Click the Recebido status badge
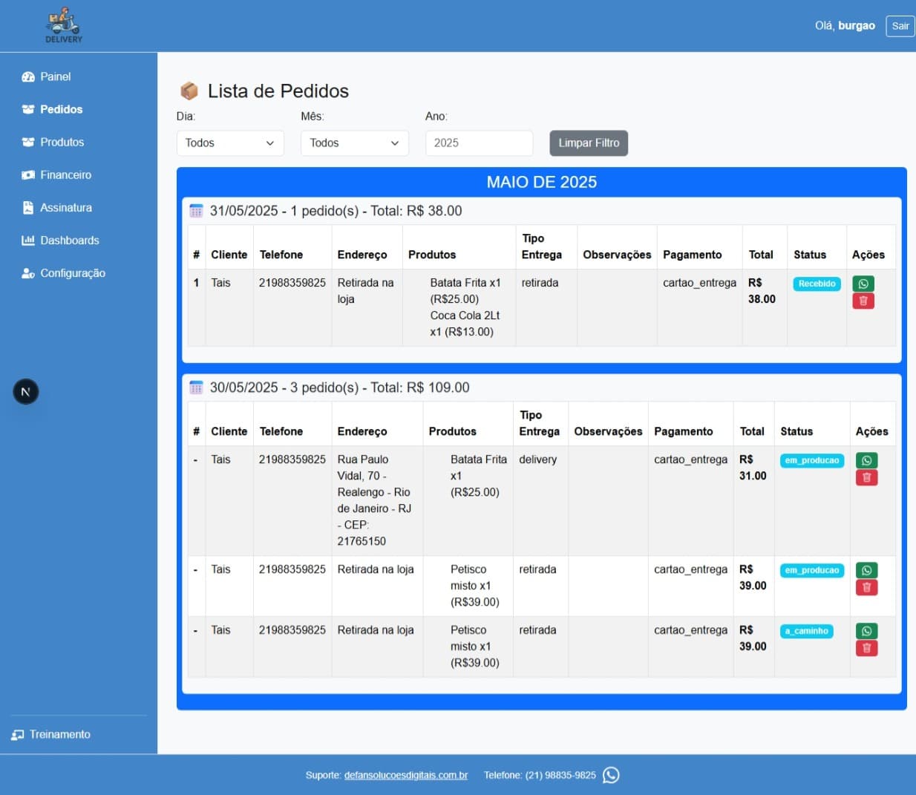The image size is (916, 795). click(x=817, y=284)
